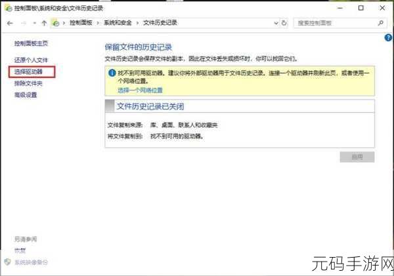Open 还原个人文件 link

point(31,60)
